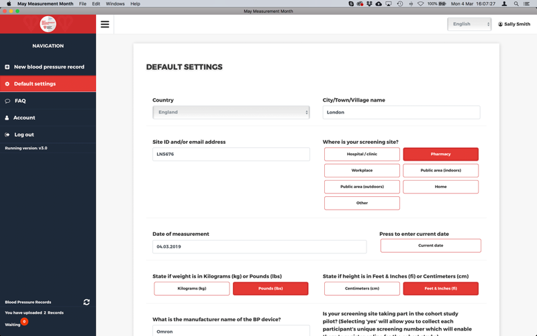
Task: Click the exit icon beside Log out
Action: (x=7, y=135)
